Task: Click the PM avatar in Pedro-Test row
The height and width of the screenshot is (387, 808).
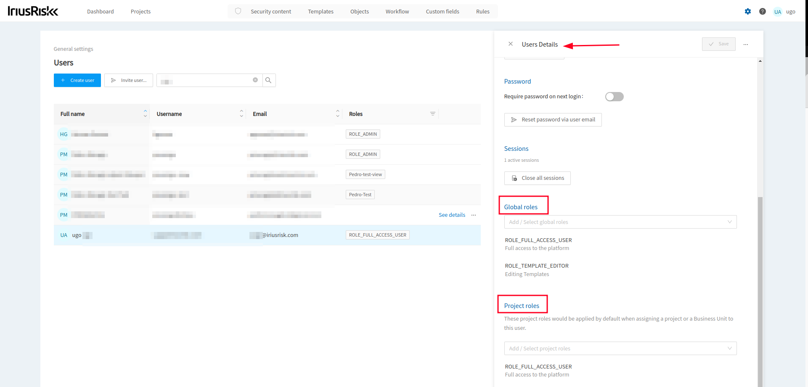Action: point(64,195)
